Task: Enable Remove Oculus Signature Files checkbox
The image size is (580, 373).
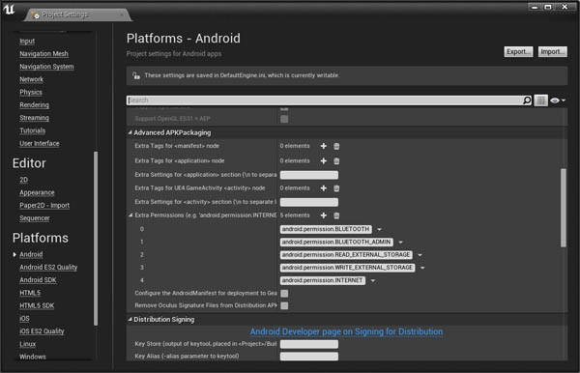Action: [x=284, y=305]
